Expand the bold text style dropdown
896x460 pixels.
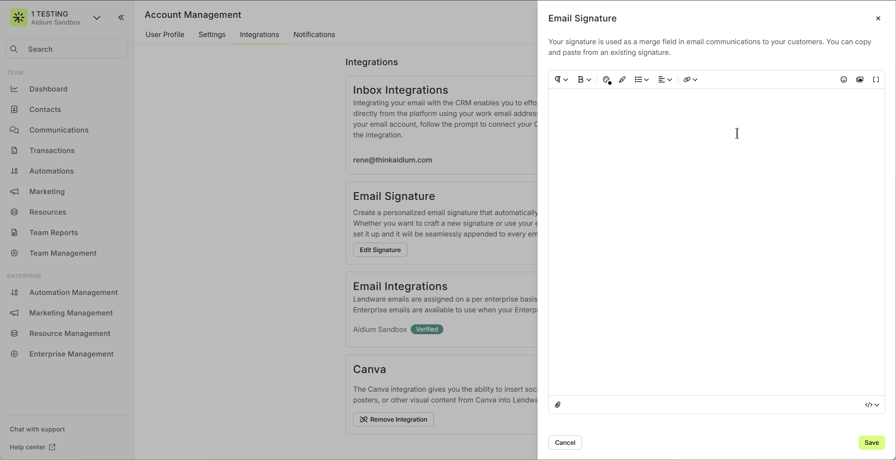click(x=584, y=79)
